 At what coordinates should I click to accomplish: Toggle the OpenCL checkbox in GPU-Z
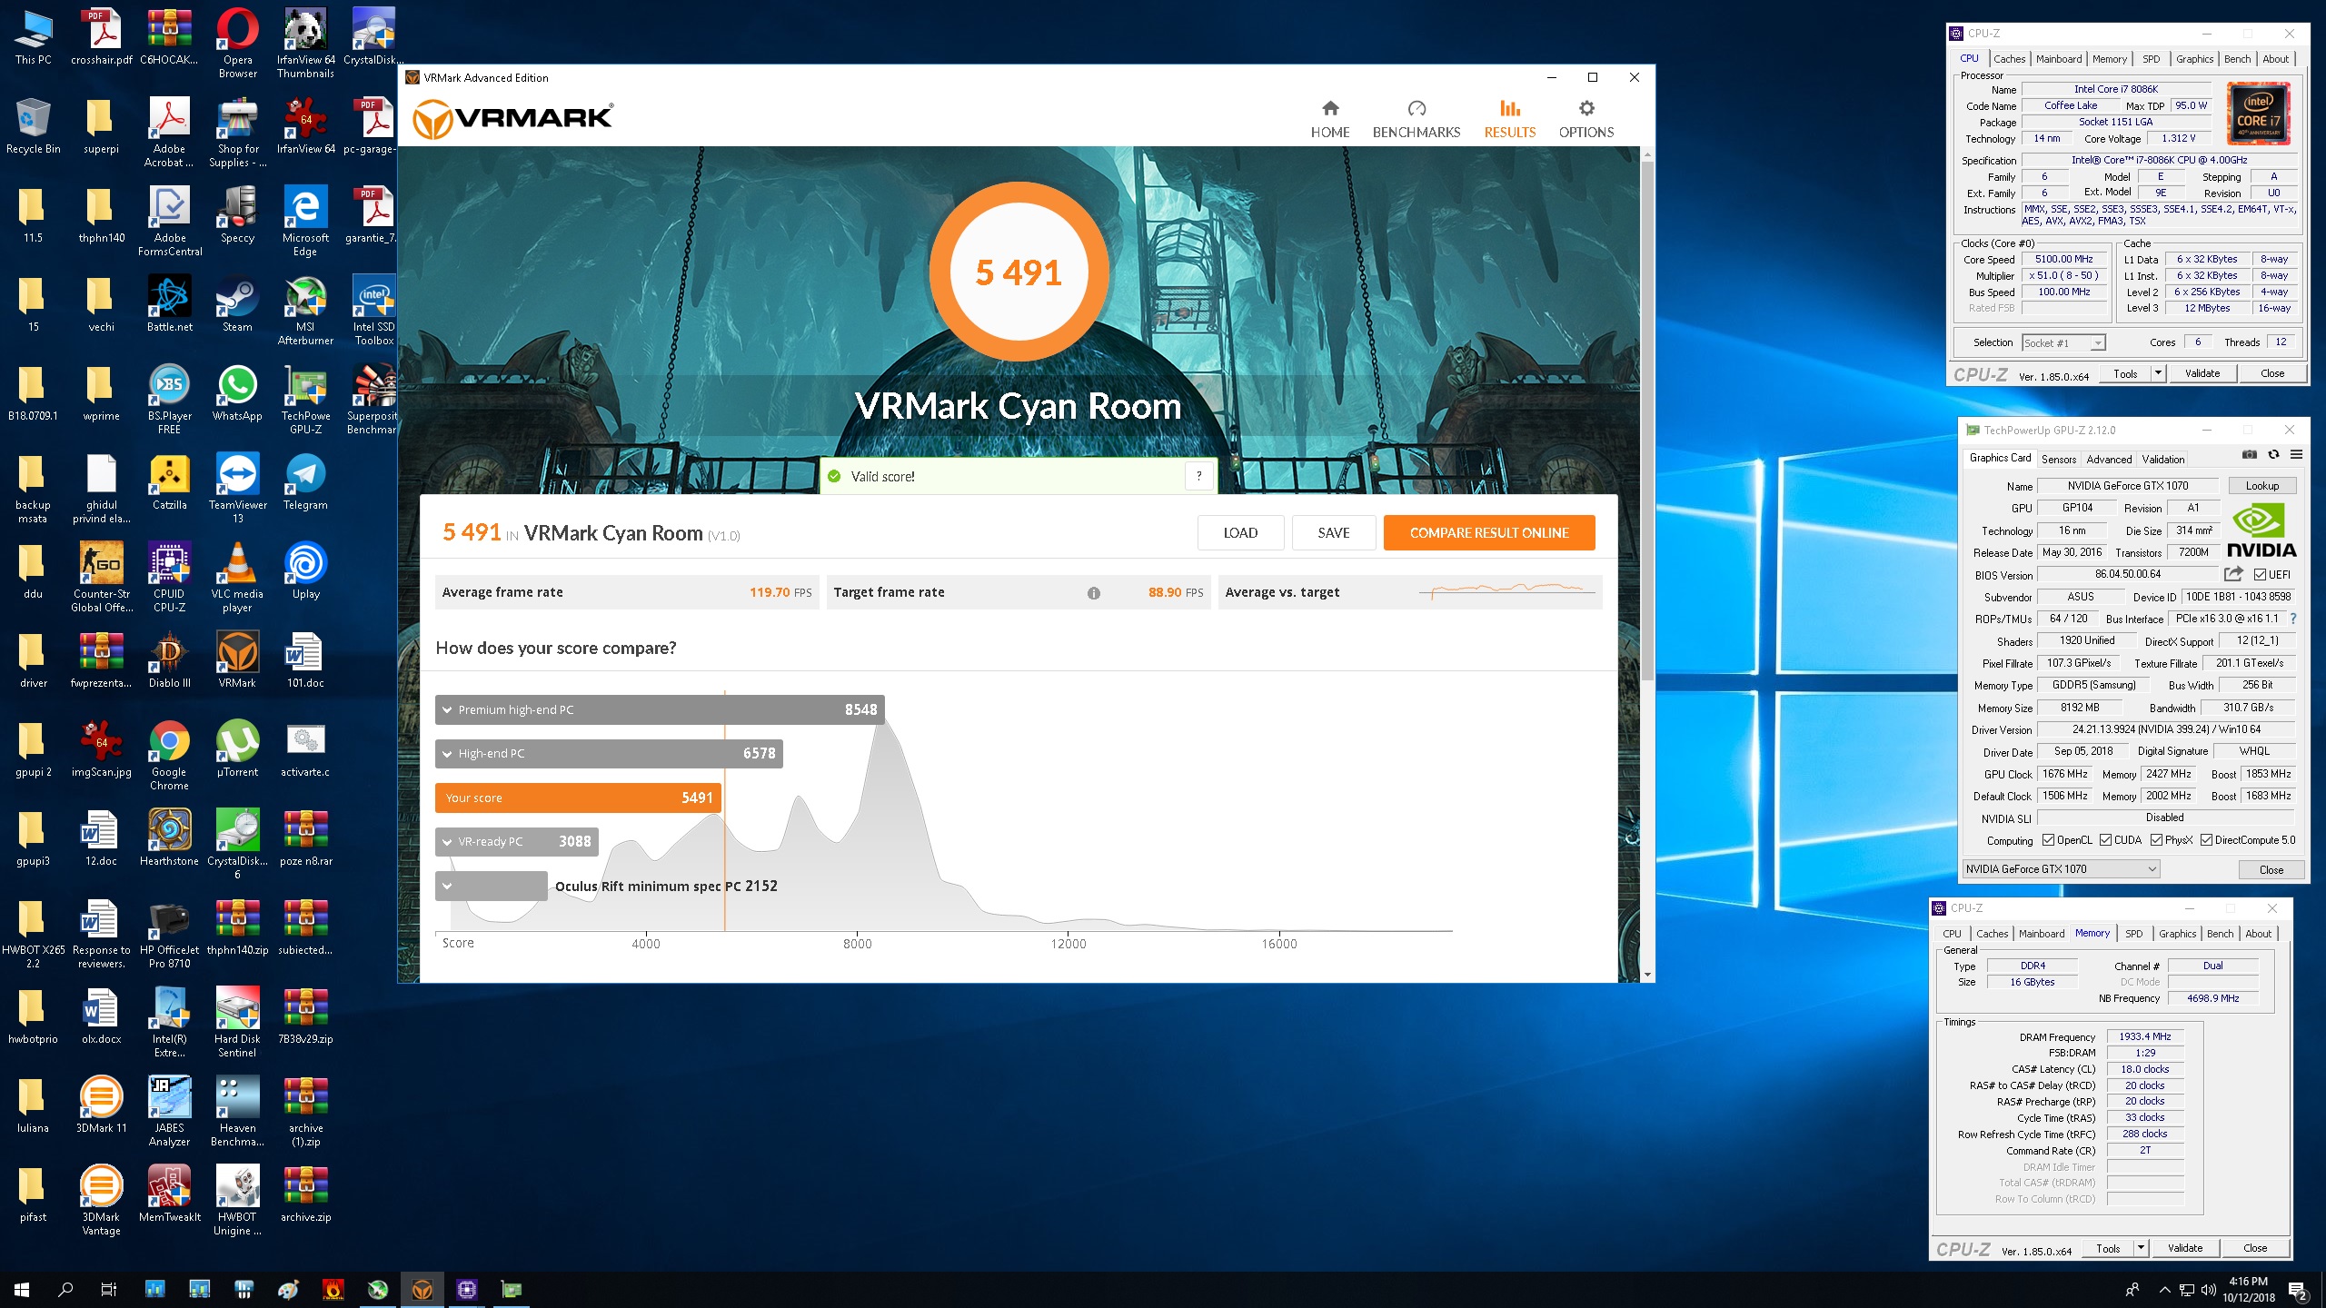click(x=2048, y=840)
